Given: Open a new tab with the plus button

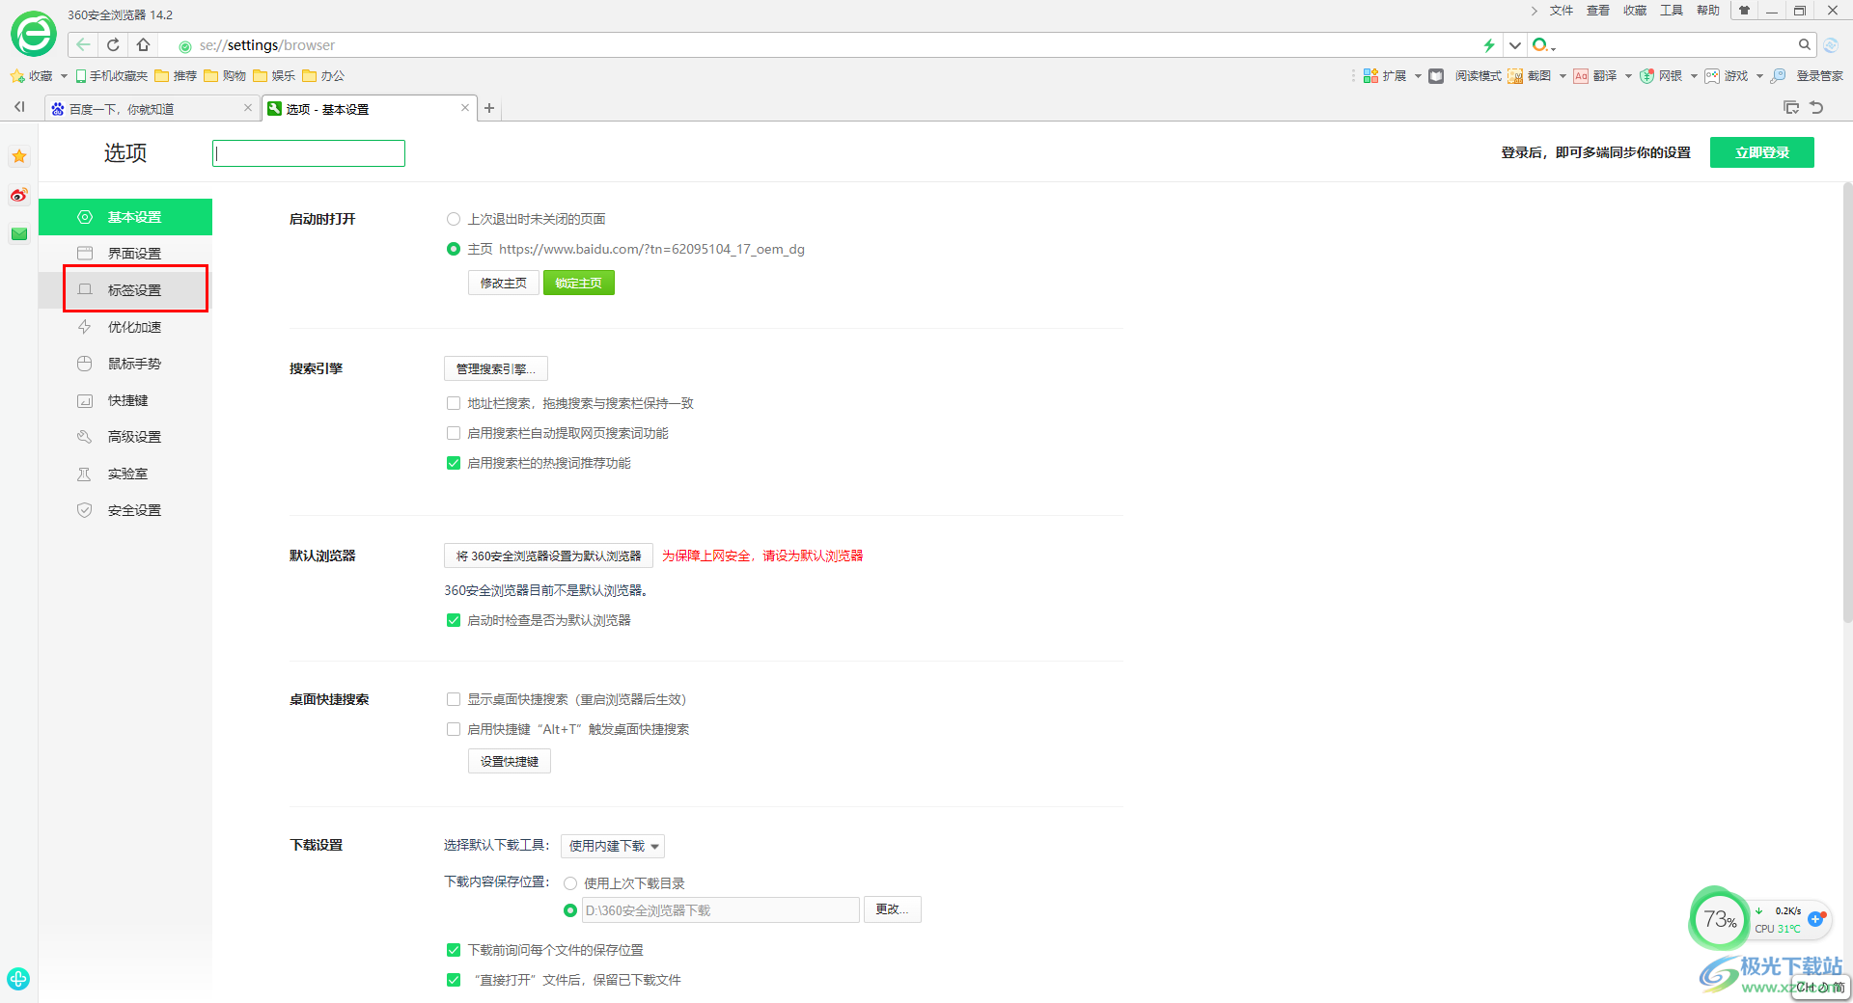Looking at the screenshot, I should (489, 108).
